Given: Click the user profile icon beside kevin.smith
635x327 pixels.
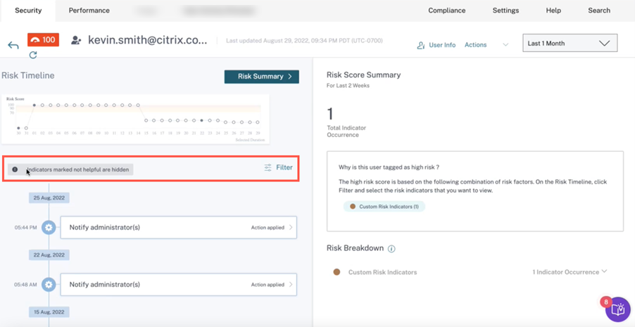Looking at the screenshot, I should pyautogui.click(x=76, y=41).
